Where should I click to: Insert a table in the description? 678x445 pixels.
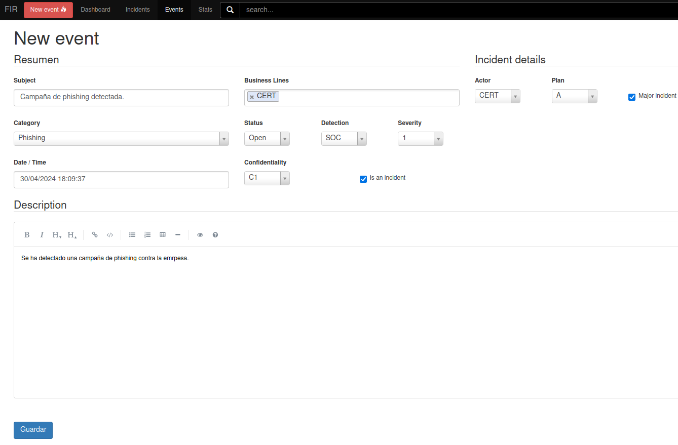coord(163,235)
